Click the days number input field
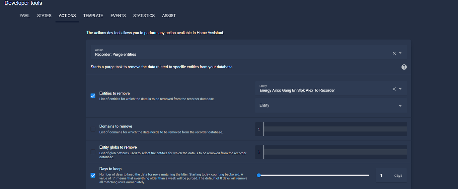 [391, 175]
